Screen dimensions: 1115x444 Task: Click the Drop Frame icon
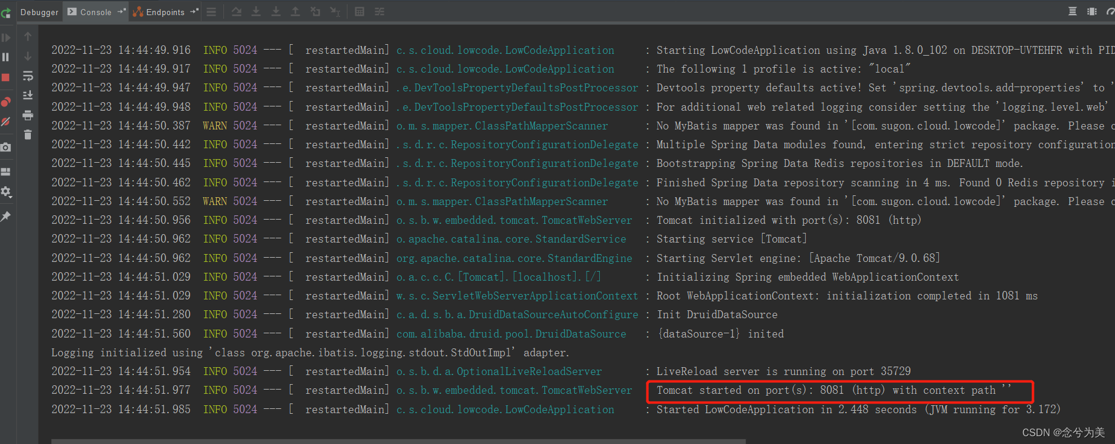pos(315,11)
